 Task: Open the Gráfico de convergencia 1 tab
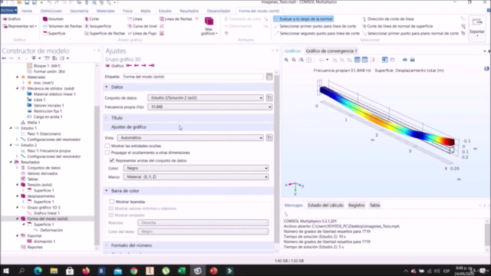click(x=331, y=51)
